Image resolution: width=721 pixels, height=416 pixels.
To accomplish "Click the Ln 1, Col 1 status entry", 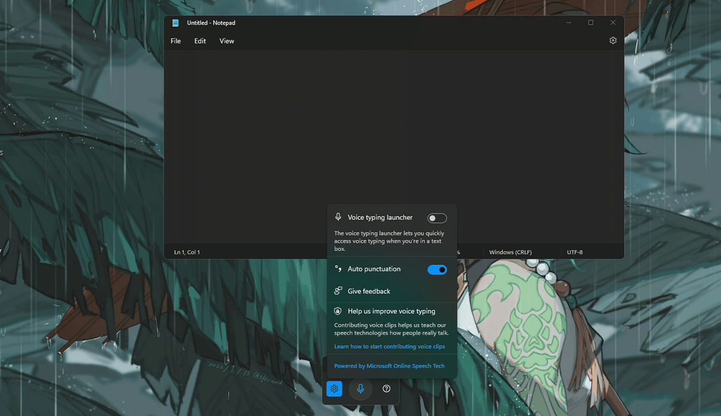I will [x=187, y=252].
